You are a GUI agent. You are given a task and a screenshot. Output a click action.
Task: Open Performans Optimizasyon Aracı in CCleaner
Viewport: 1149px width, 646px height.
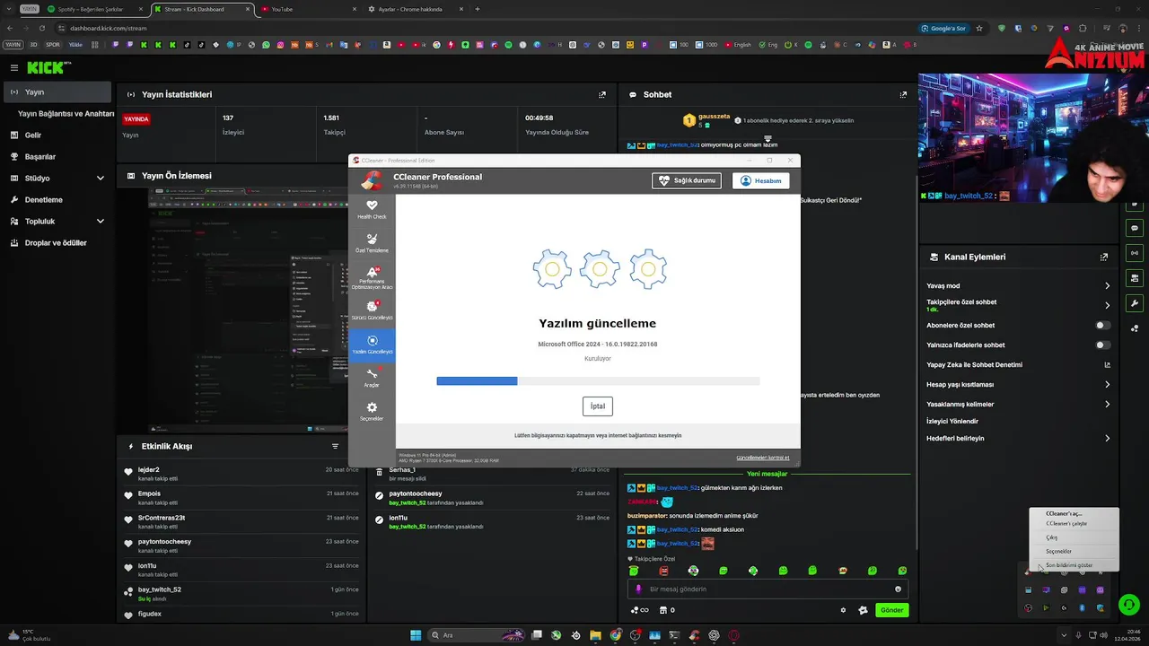coord(372,277)
